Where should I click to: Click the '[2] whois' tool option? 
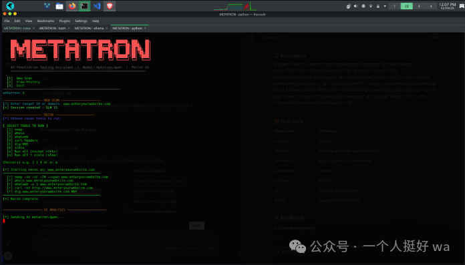(x=16, y=133)
